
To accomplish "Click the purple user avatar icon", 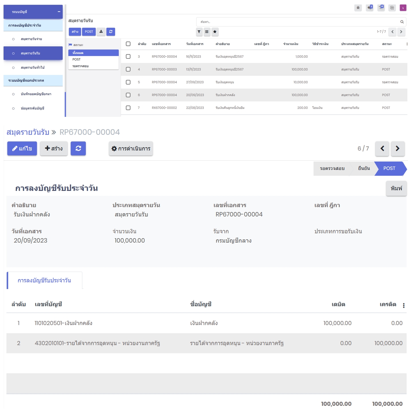I will 403,8.
